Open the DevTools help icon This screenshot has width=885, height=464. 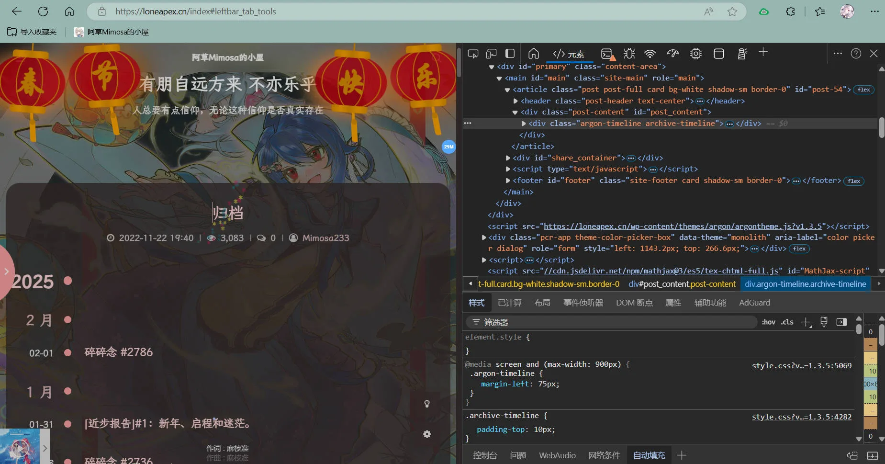[x=856, y=54]
